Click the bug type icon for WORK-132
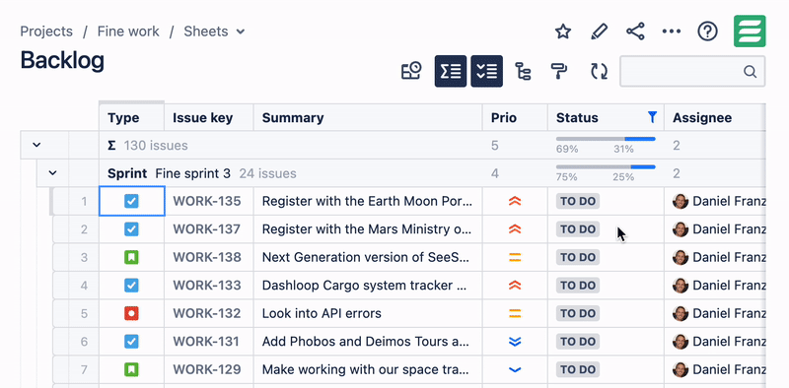 (131, 314)
